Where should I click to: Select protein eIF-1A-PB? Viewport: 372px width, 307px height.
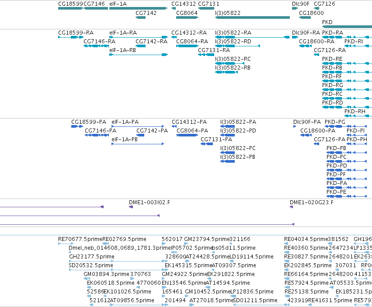125,140
